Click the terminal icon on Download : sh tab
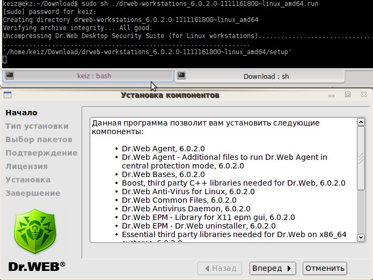Image resolution: width=373 pixels, height=280 pixels. 181,75
